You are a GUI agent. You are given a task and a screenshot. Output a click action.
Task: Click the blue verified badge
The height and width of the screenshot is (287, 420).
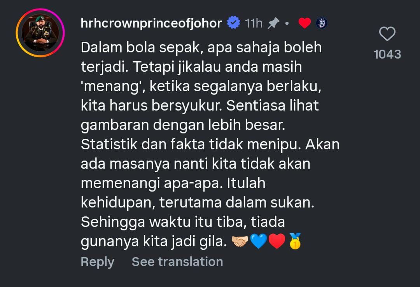(234, 23)
